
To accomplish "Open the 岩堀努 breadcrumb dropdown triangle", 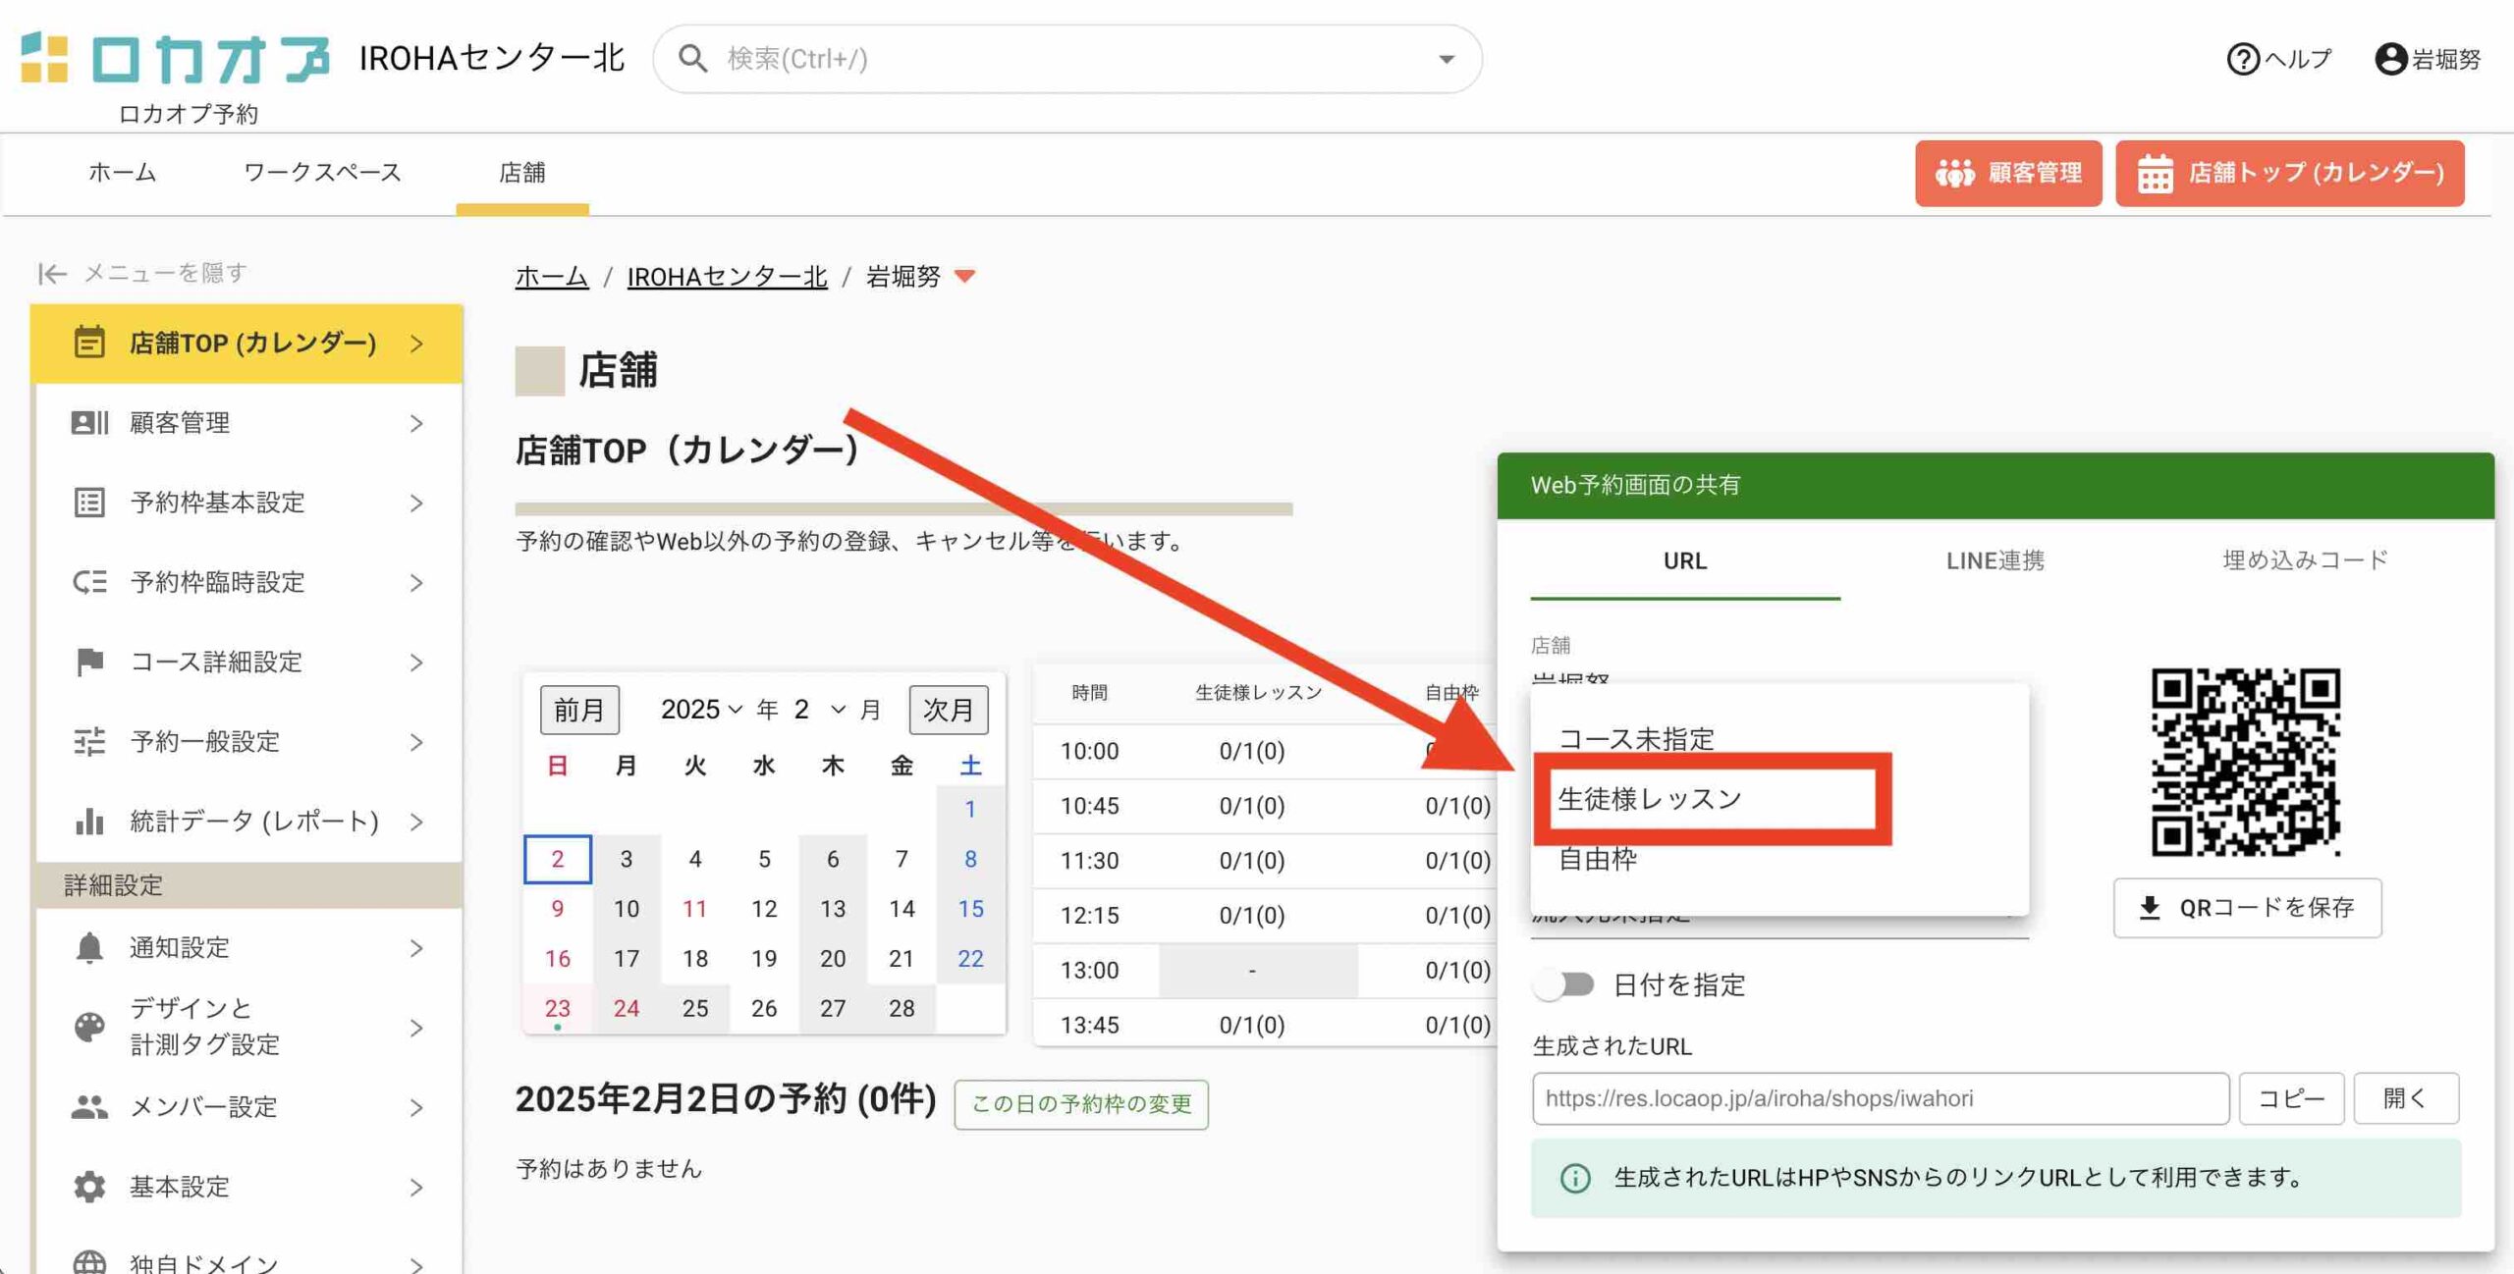I will click(965, 277).
